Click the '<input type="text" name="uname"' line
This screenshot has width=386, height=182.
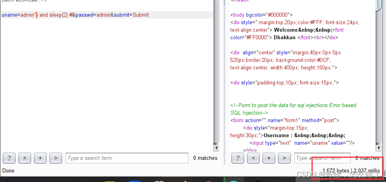[x=302, y=143]
